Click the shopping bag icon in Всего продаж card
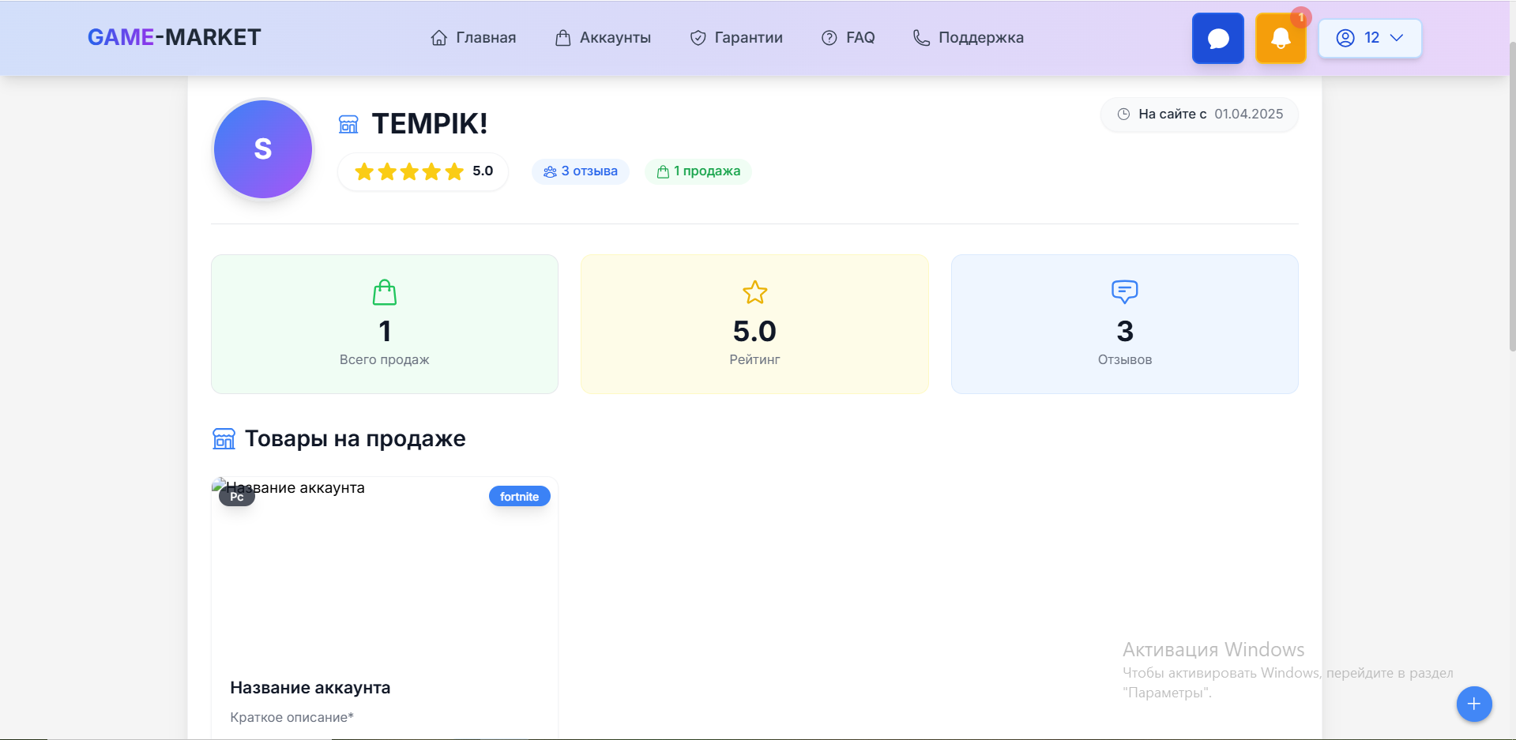The image size is (1516, 740). pyautogui.click(x=385, y=292)
